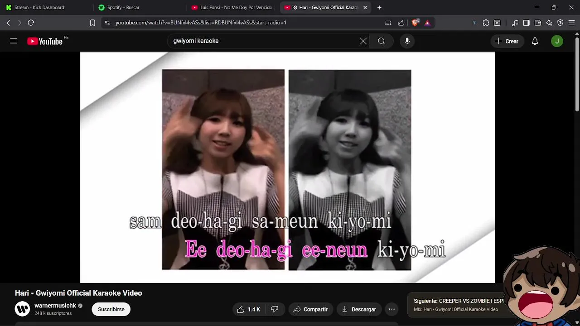Image resolution: width=580 pixels, height=326 pixels.
Task: Run search with the magnifier button
Action: [x=382, y=41]
